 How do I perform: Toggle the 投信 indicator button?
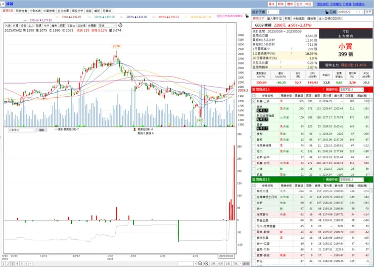point(23,25)
